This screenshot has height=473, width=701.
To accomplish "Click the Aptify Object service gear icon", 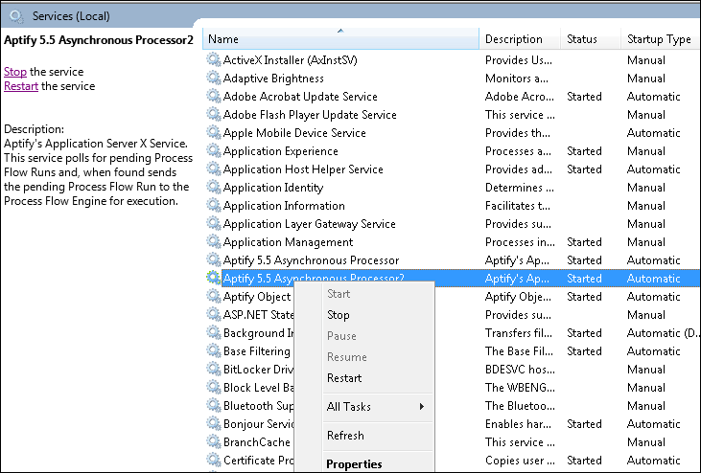I will click(213, 296).
